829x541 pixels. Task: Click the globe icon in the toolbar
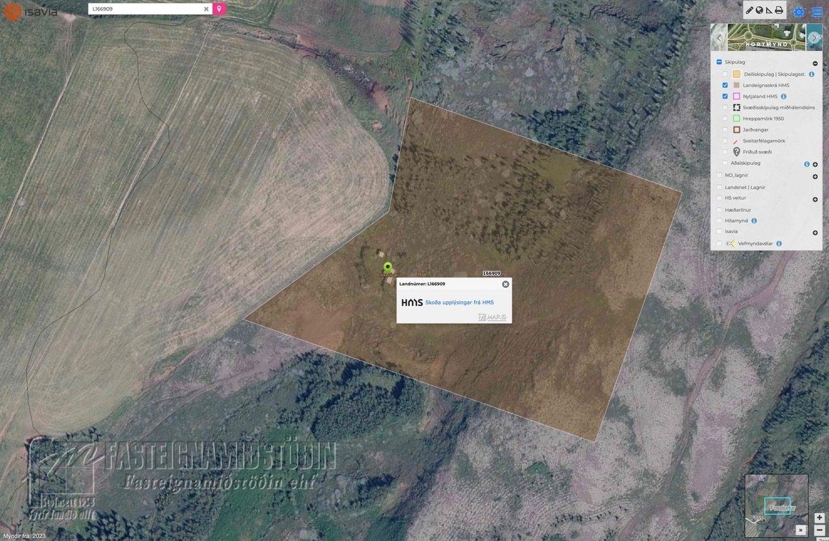click(x=759, y=10)
